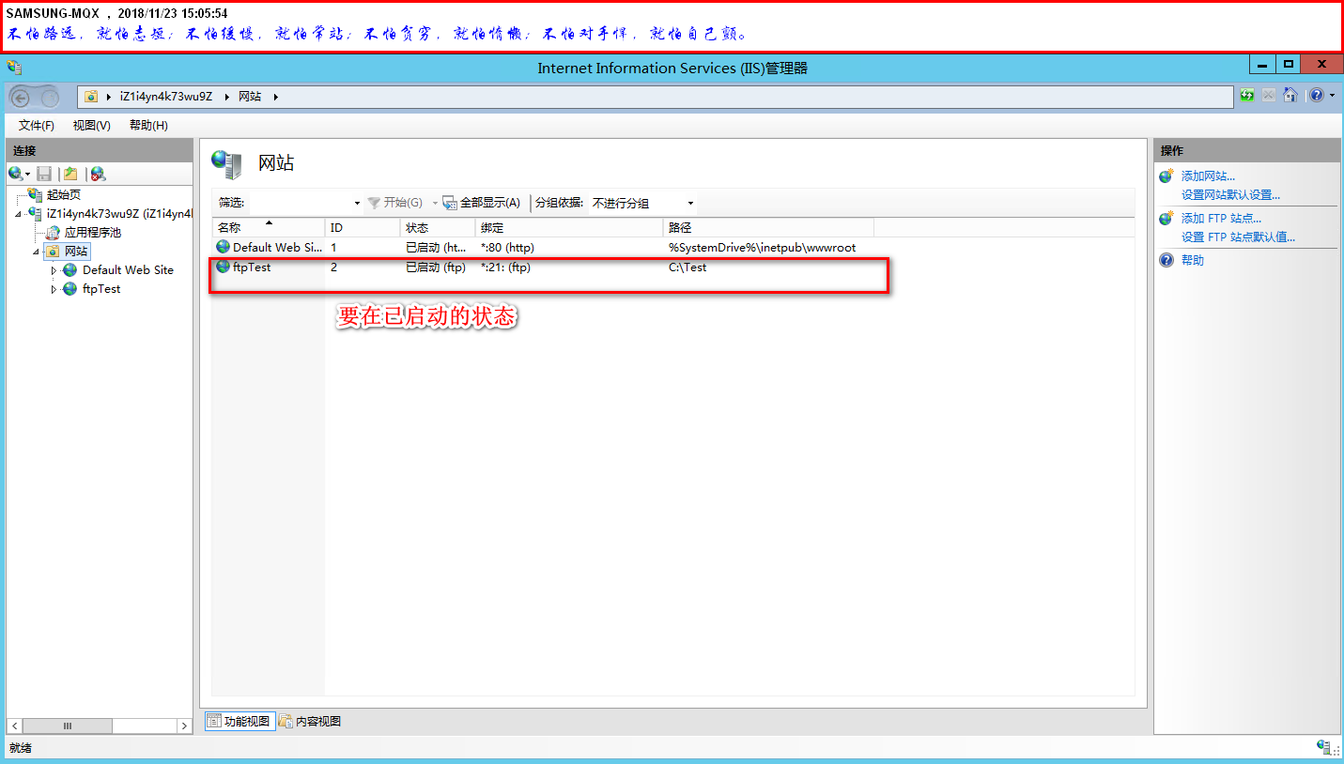The width and height of the screenshot is (1344, 764).
Task: Refresh the page with the green refresh icon
Action: click(x=1247, y=95)
